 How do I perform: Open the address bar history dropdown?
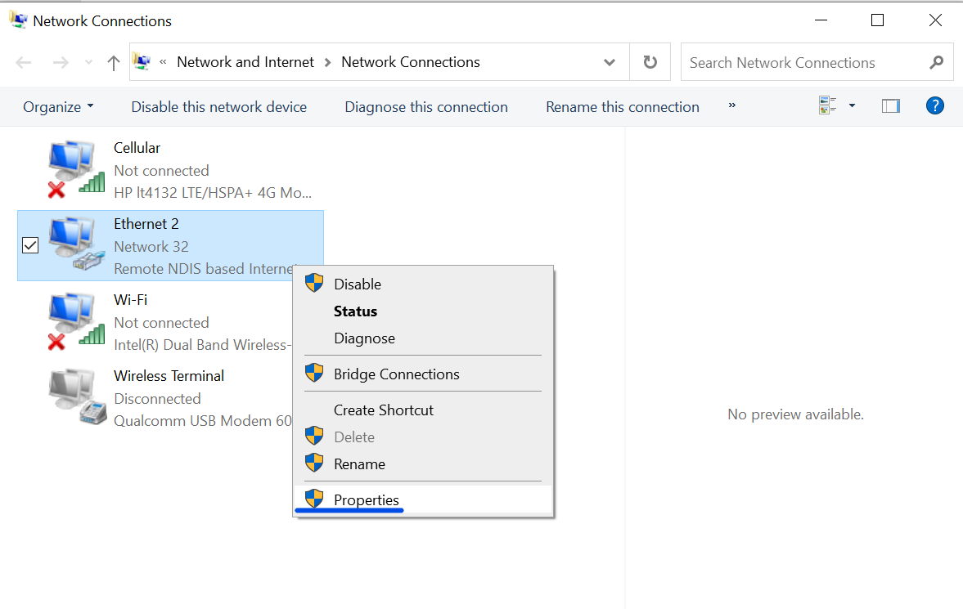(x=610, y=62)
